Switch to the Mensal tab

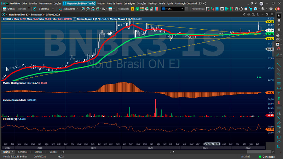tap(38, 152)
